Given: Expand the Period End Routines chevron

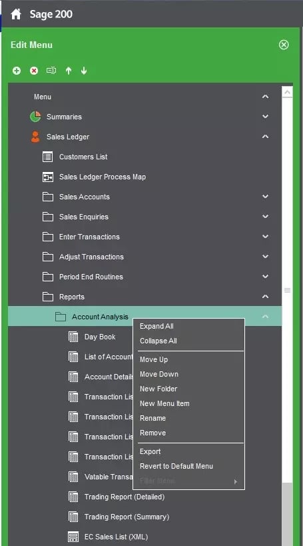Looking at the screenshot, I should pyautogui.click(x=265, y=277).
